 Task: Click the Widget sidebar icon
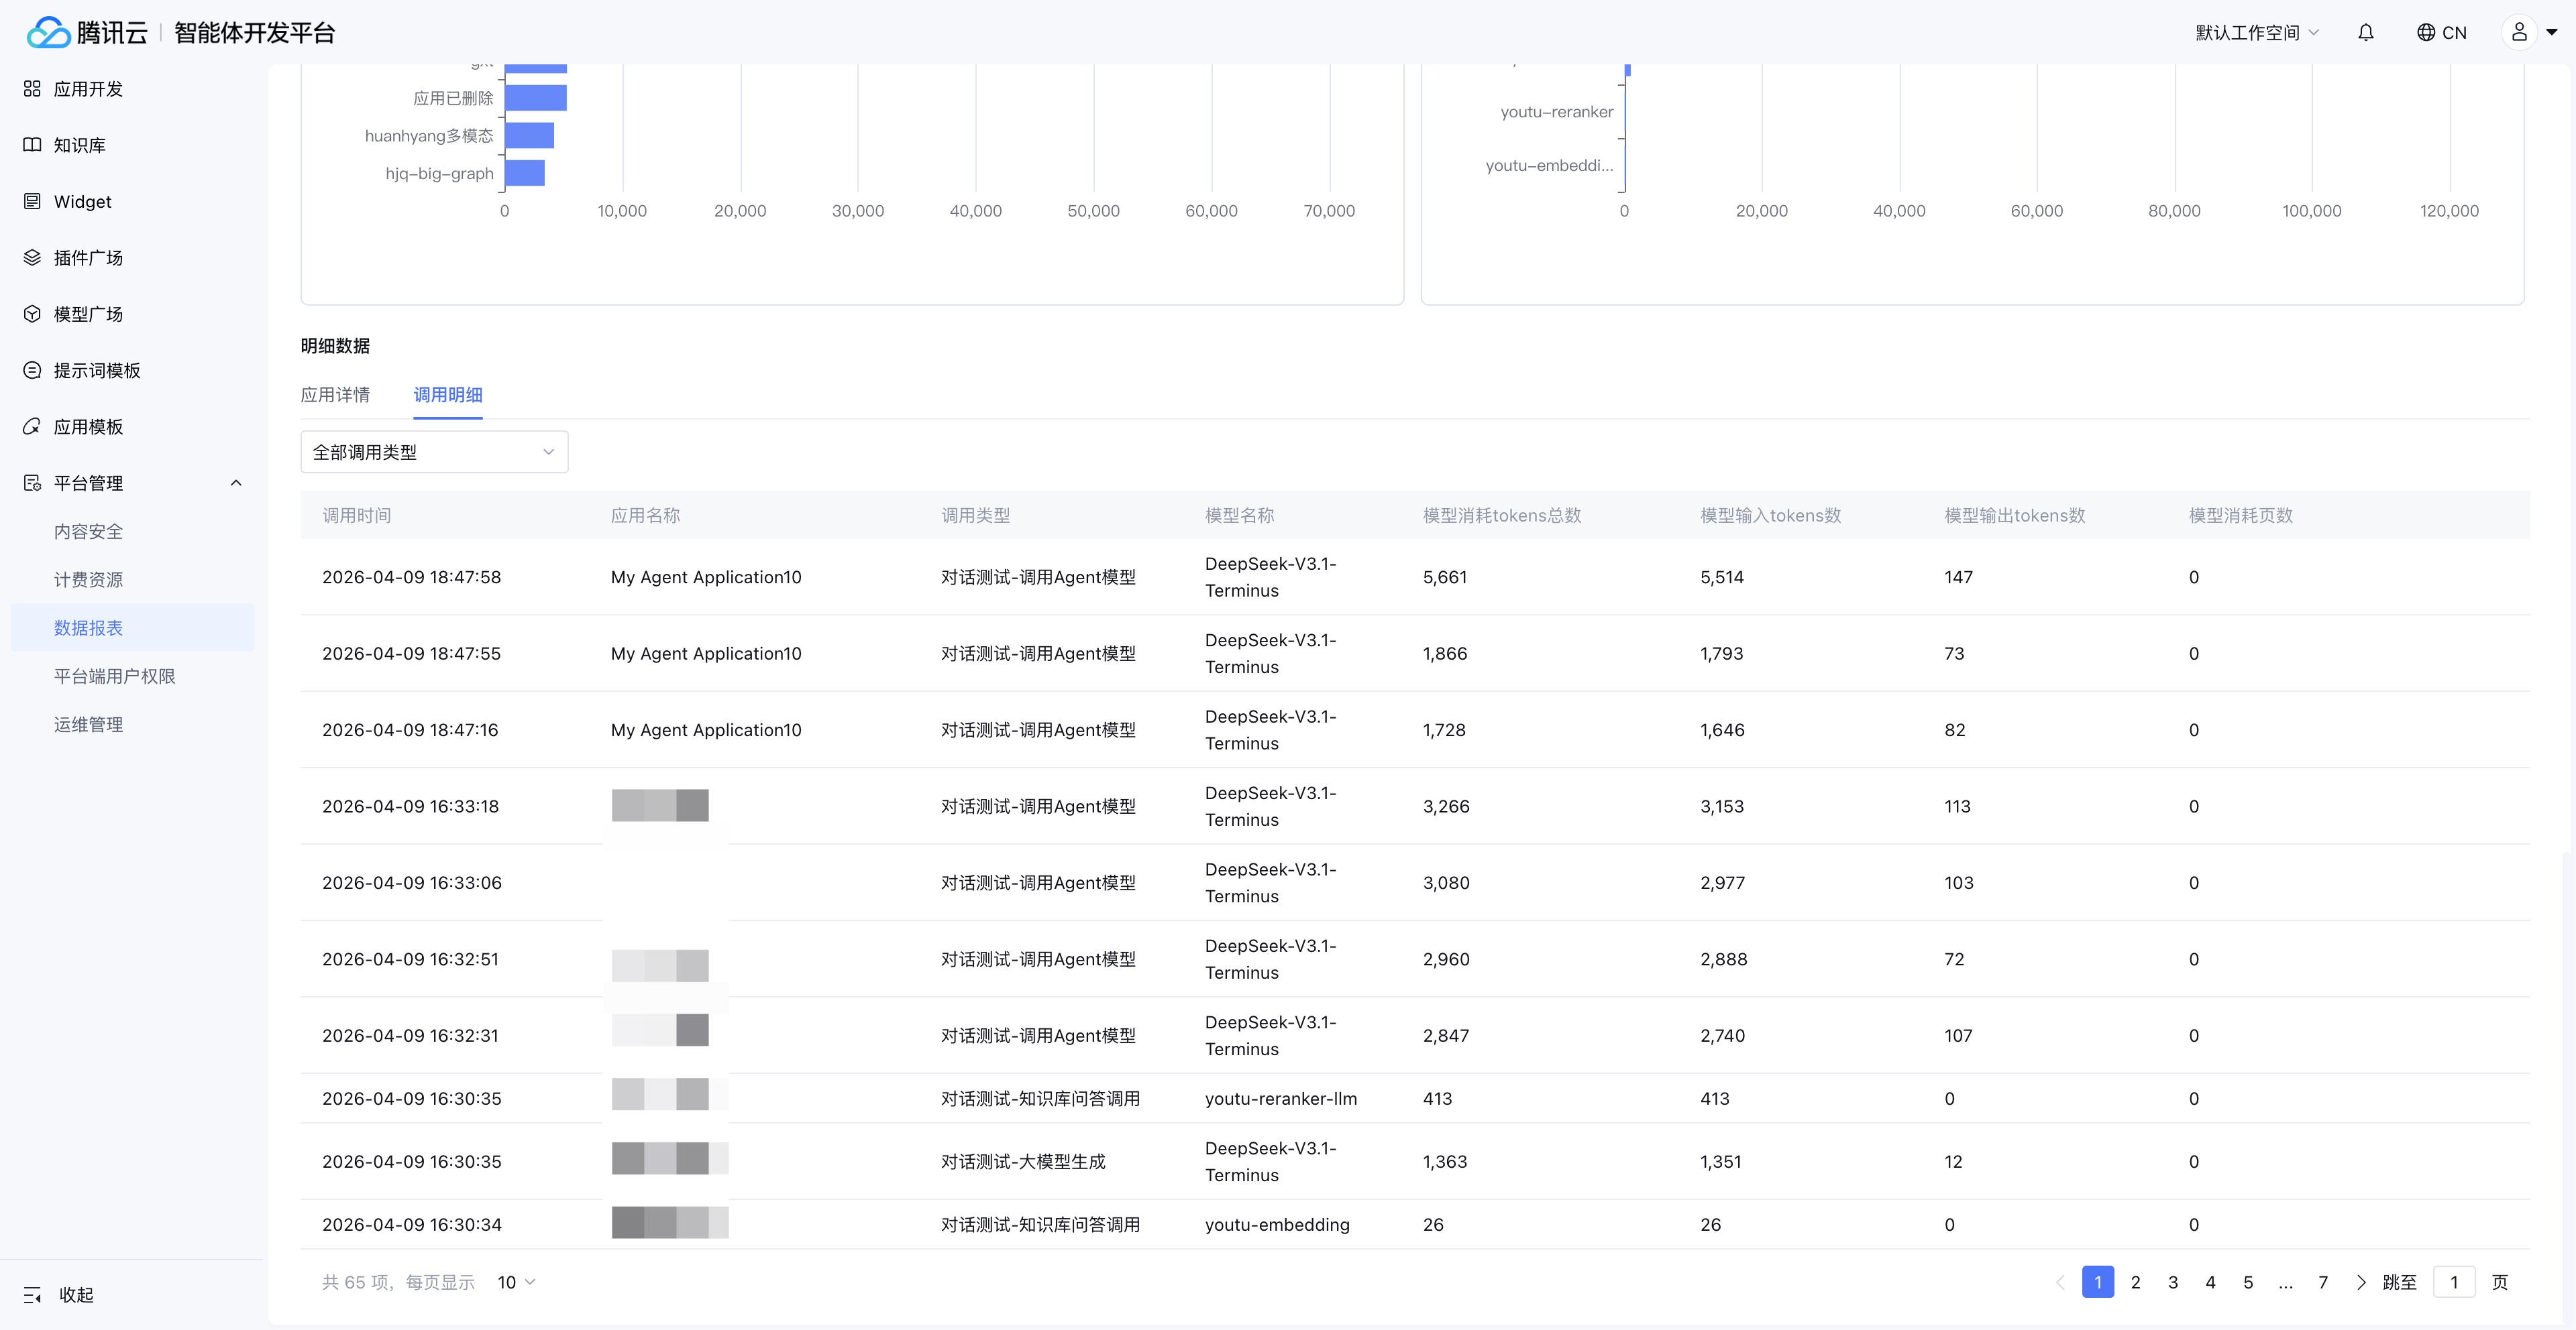pyautogui.click(x=32, y=202)
